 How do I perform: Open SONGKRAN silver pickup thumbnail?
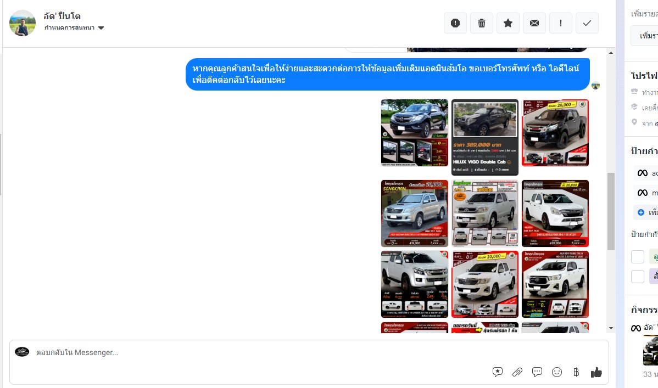coord(415,213)
